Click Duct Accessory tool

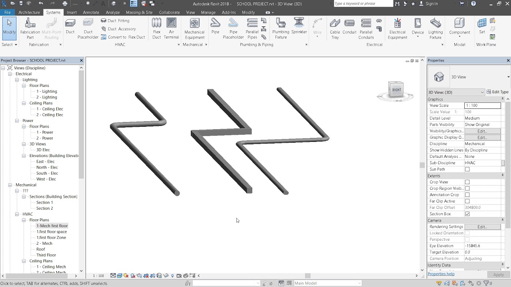click(118, 29)
